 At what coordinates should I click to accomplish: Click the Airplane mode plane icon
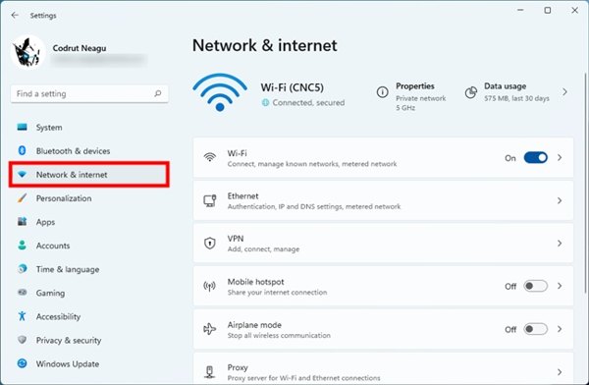(209, 329)
